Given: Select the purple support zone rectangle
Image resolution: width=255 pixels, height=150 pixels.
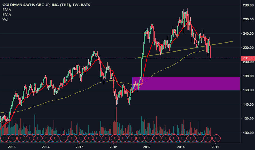Looking at the screenshot, I should (186, 84).
